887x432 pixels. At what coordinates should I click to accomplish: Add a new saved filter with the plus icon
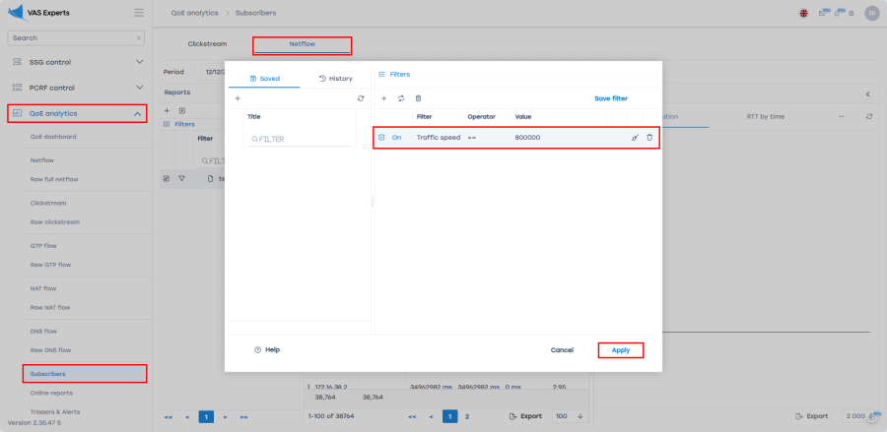click(237, 98)
